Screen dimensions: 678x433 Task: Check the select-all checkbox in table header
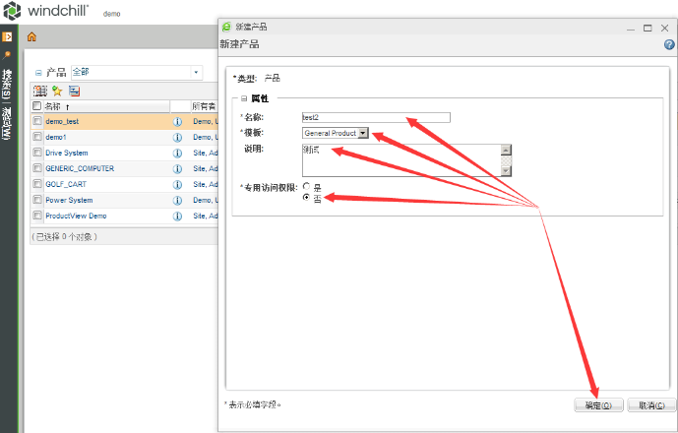click(37, 106)
